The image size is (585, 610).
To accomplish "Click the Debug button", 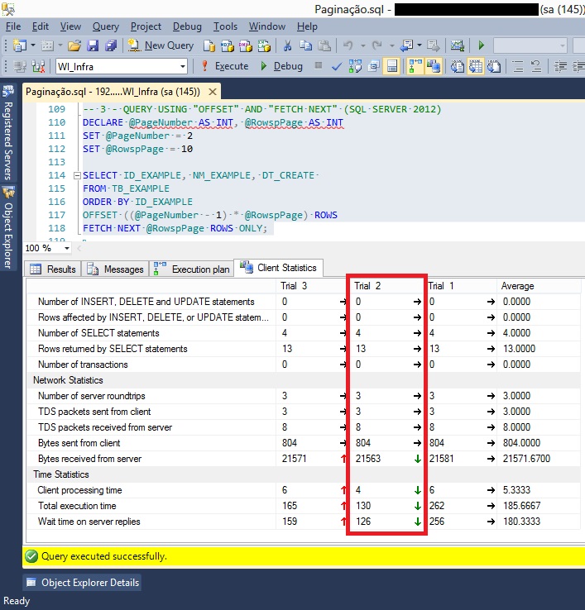I will tap(281, 66).
